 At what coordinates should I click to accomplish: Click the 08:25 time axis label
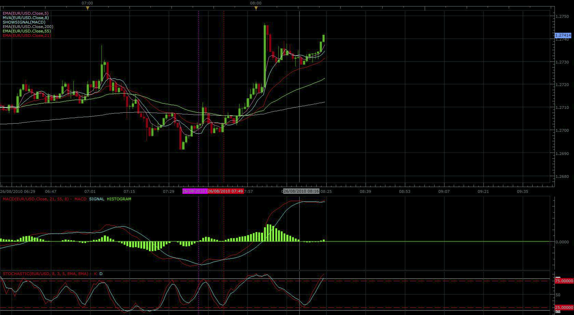tap(326, 191)
